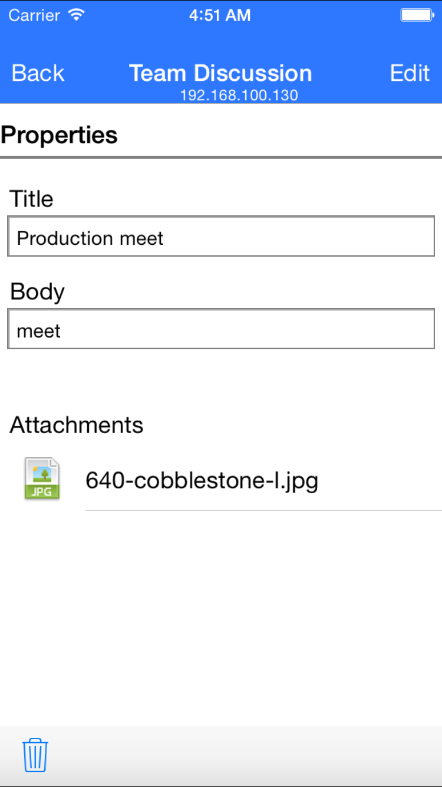442x787 pixels.
Task: Tap the Properties section heading
Action: [59, 135]
